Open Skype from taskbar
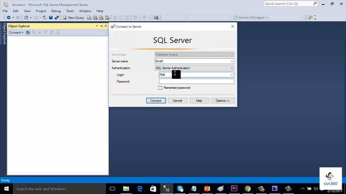The width and height of the screenshot is (346, 194). (x=180, y=189)
